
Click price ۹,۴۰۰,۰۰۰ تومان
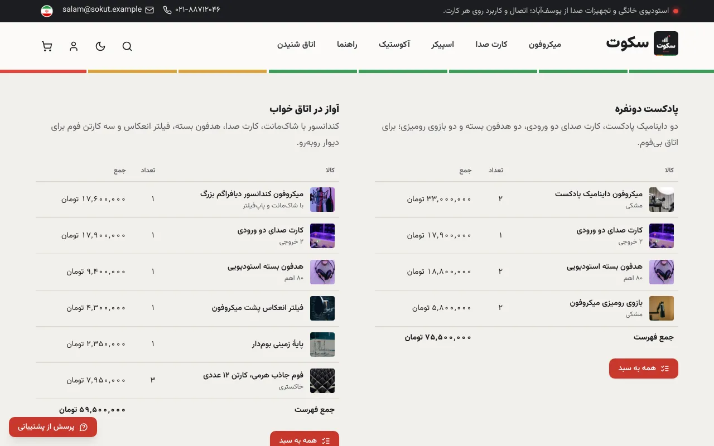point(96,272)
